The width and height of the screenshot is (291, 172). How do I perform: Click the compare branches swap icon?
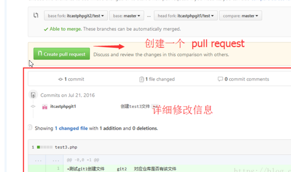click(x=36, y=15)
